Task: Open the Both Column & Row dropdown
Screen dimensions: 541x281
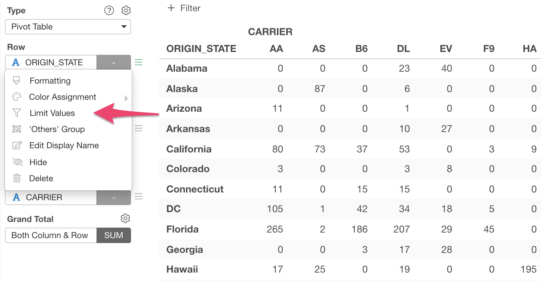Action: [x=51, y=235]
